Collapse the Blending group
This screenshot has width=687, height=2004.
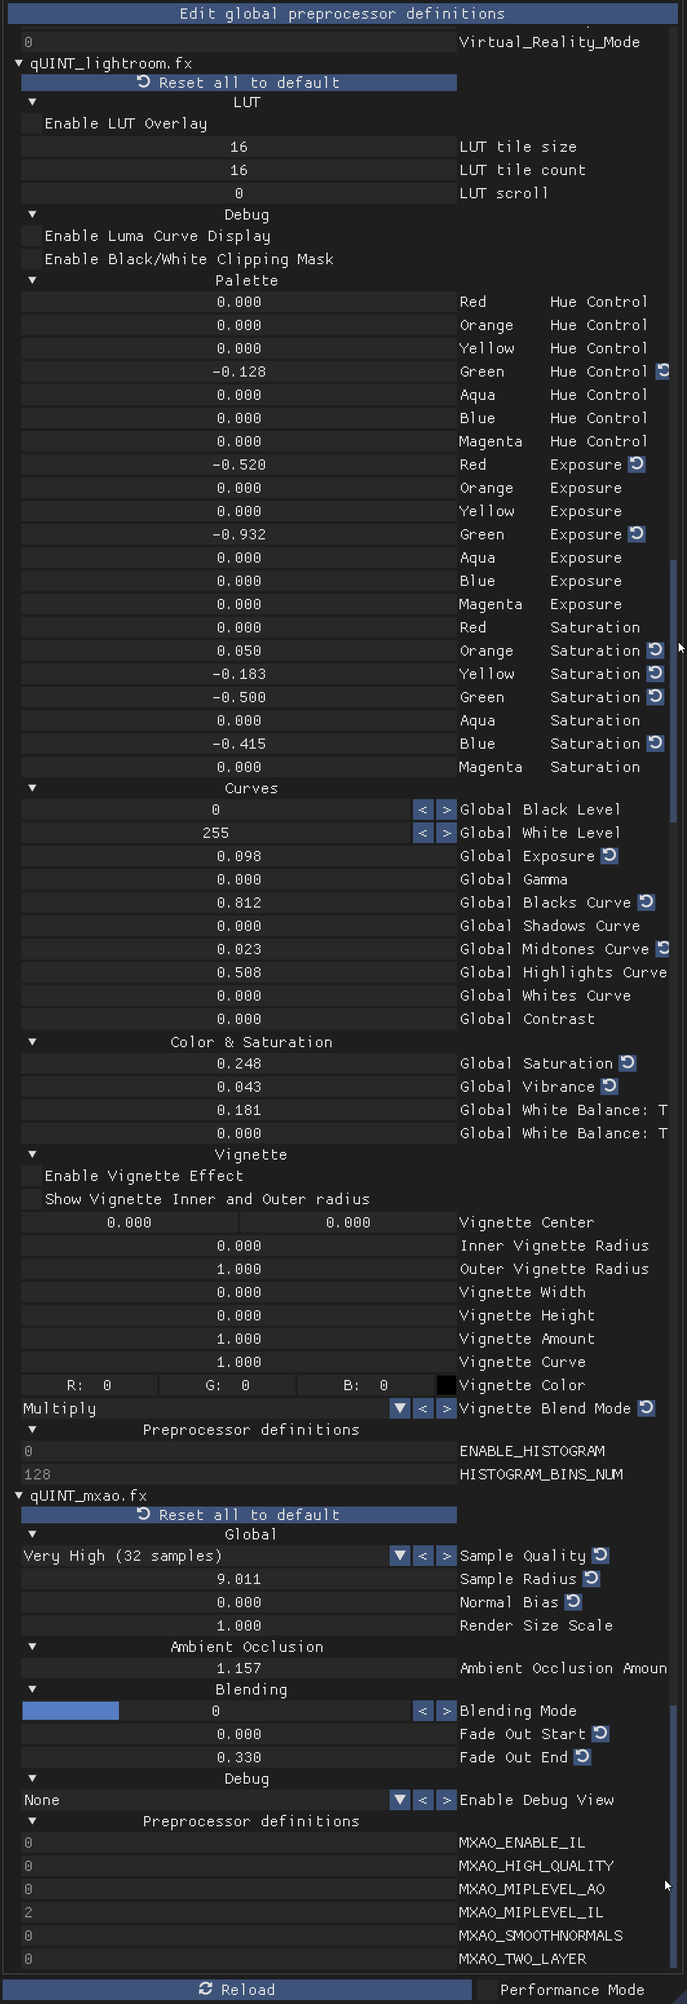tap(32, 1690)
